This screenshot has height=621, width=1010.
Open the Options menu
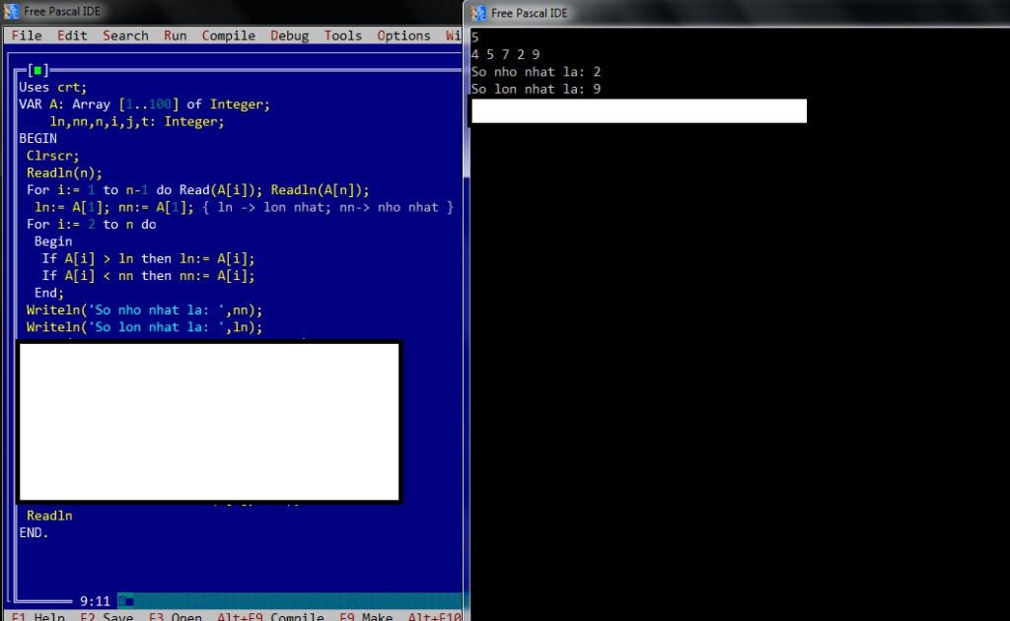(x=403, y=35)
